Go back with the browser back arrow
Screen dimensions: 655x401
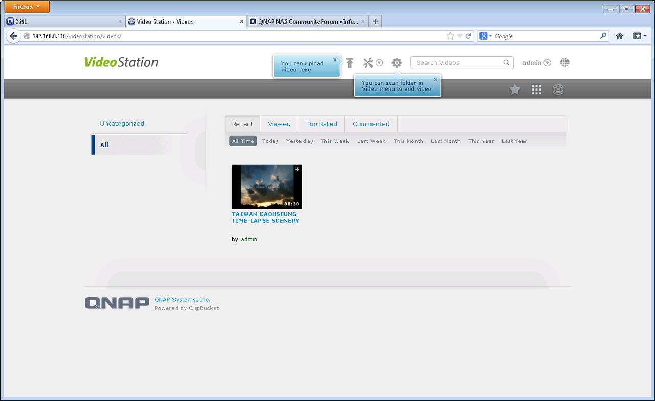13,36
